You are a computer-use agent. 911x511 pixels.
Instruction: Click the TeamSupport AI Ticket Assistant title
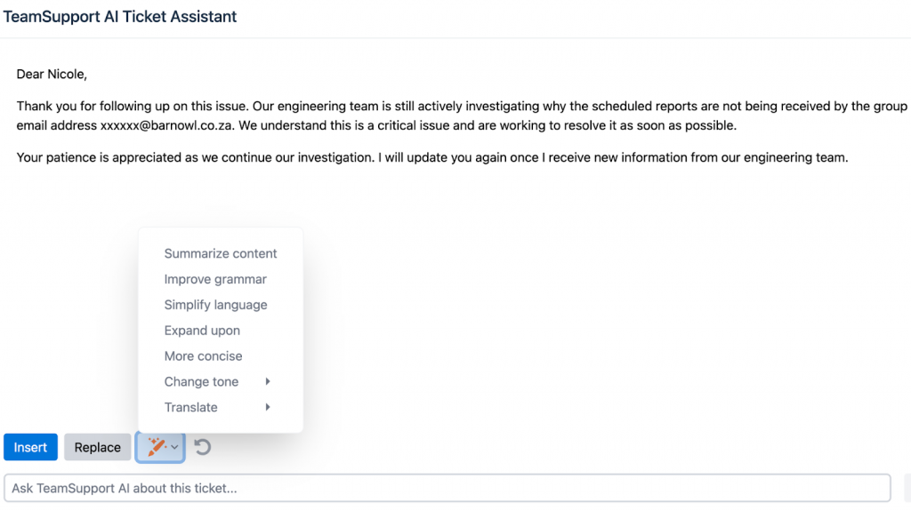[x=120, y=17]
